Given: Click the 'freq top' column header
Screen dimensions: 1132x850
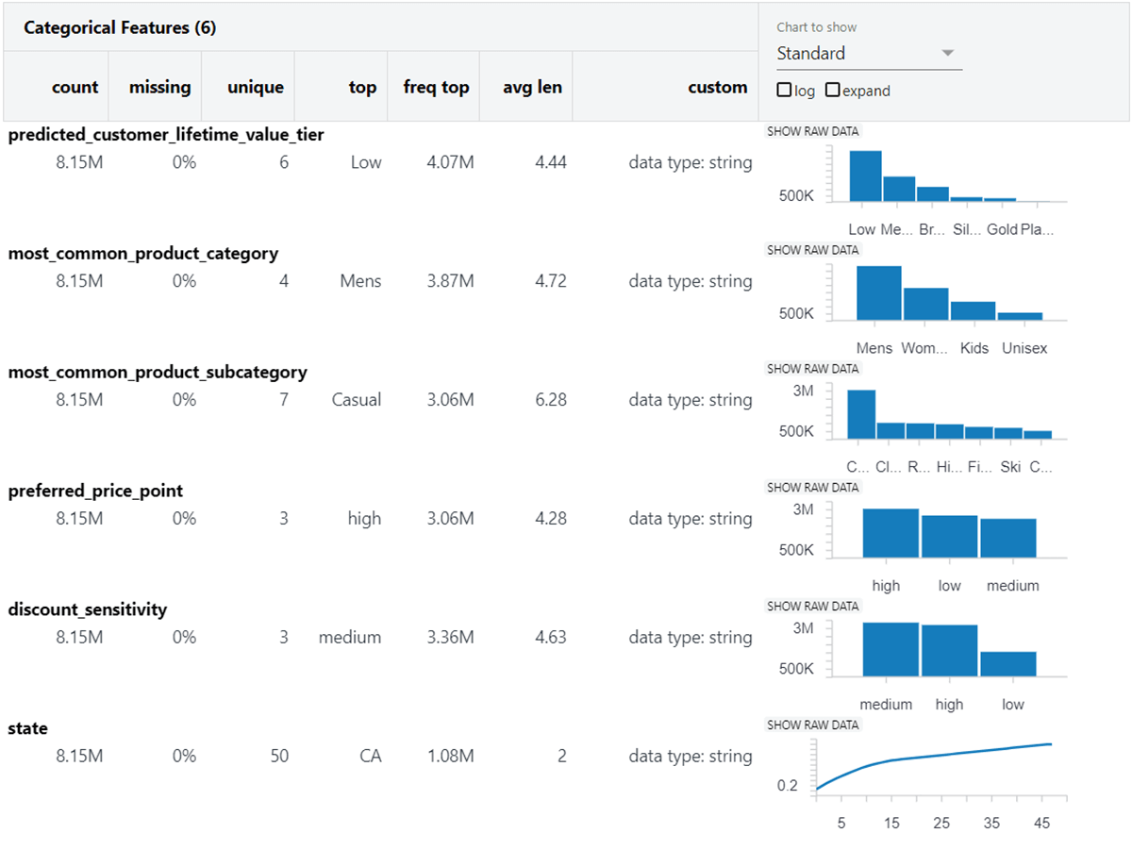Looking at the screenshot, I should click(436, 87).
